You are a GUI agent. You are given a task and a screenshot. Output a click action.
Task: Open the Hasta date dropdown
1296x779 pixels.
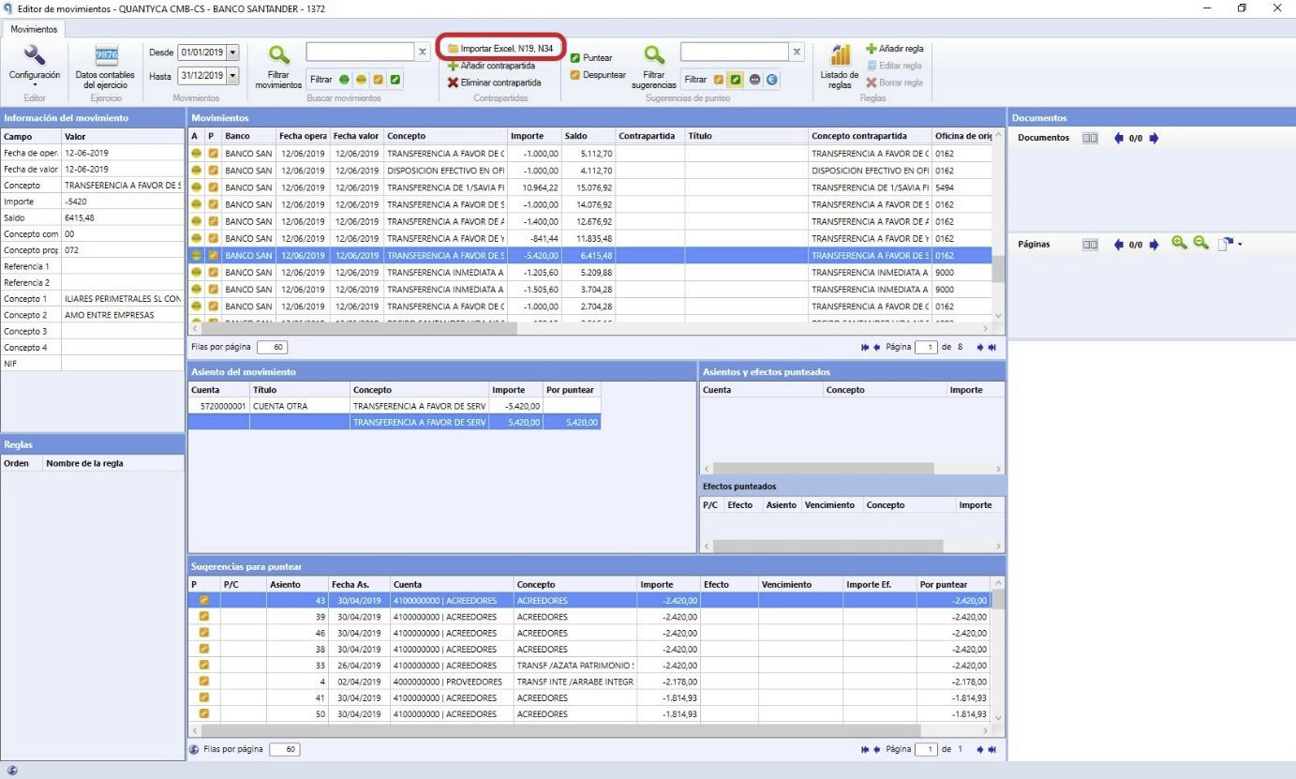click(x=232, y=75)
